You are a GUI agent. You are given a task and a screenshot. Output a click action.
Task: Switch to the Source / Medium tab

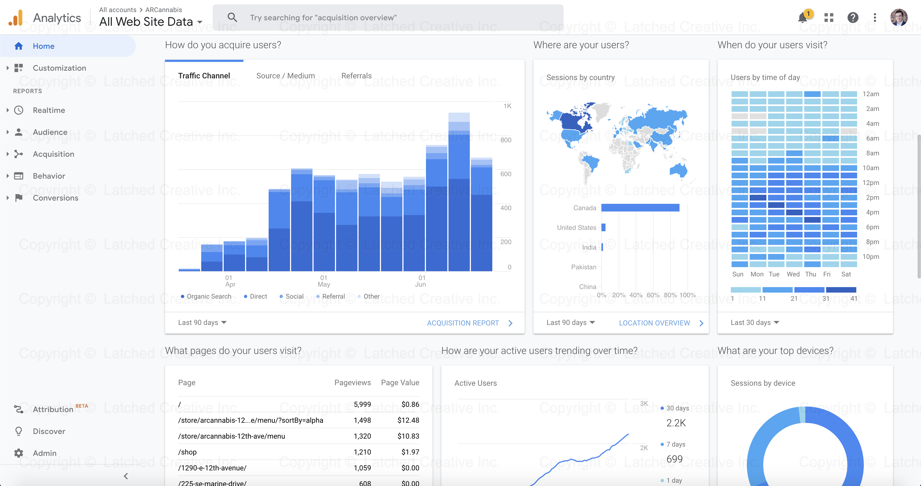click(x=286, y=76)
